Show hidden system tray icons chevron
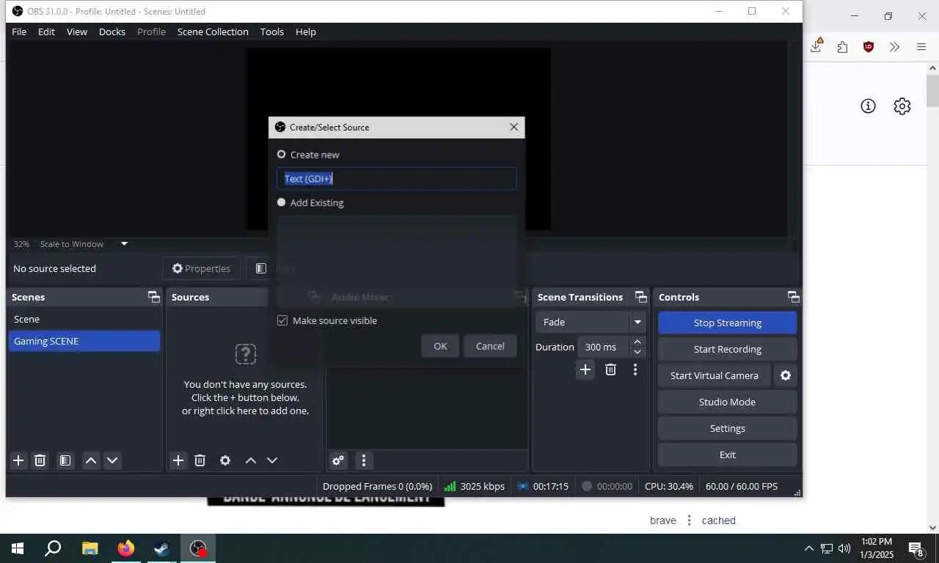This screenshot has height=563, width=939. pyautogui.click(x=809, y=548)
